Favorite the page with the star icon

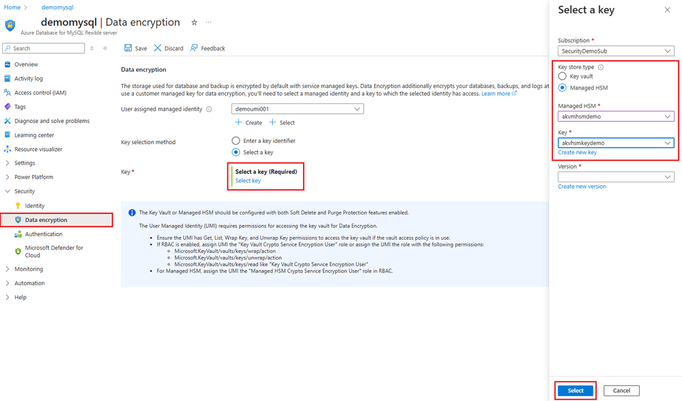(195, 23)
